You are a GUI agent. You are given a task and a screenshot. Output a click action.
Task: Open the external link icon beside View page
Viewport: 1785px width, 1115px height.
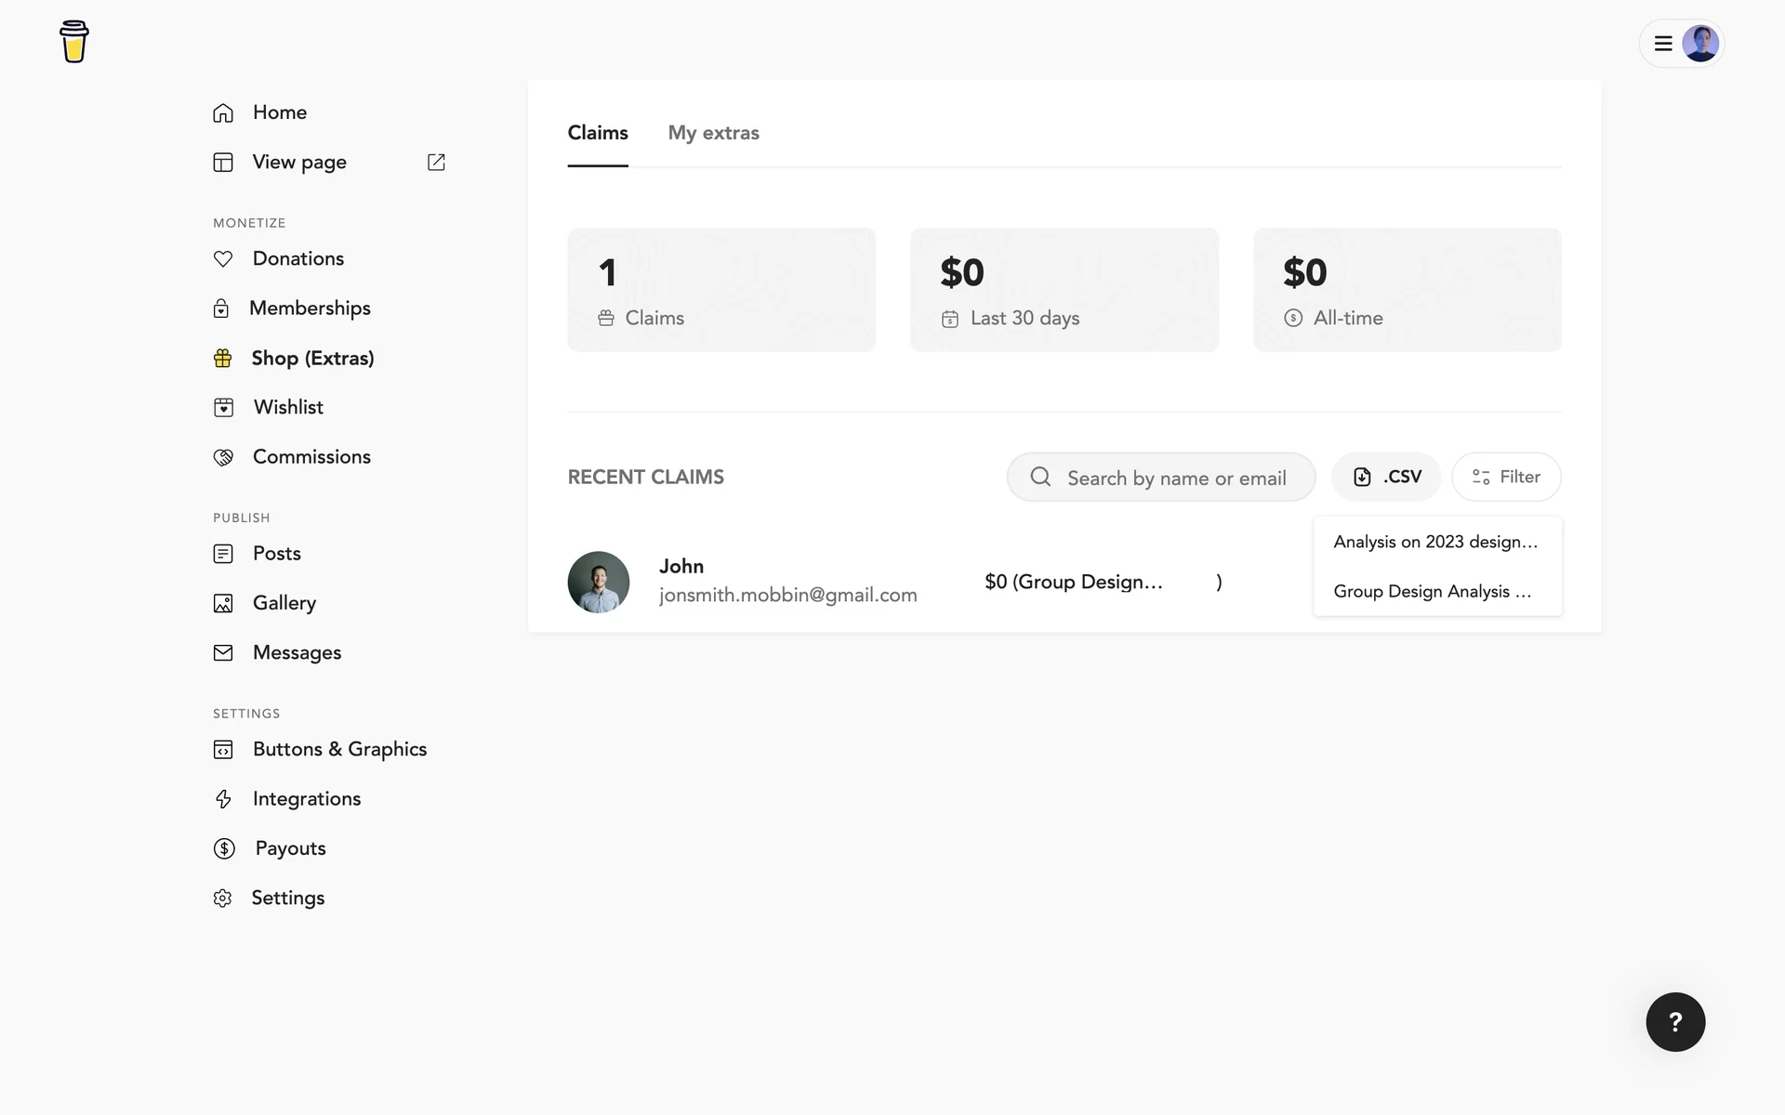[436, 162]
